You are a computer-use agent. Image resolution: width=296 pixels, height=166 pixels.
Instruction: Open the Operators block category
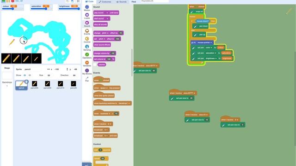pyautogui.click(x=87, y=56)
